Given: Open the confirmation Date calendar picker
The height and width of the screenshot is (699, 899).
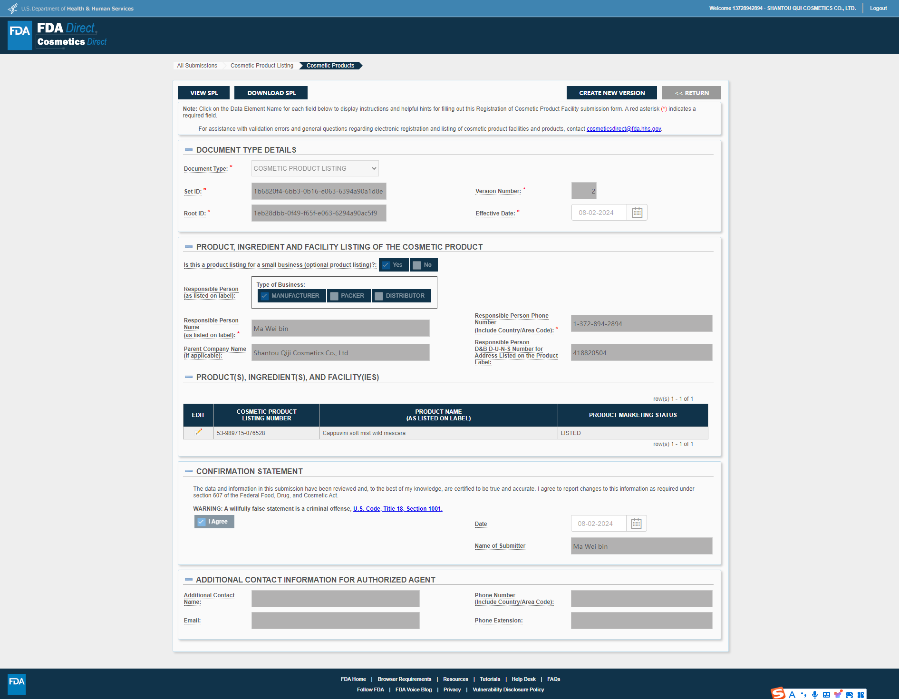Looking at the screenshot, I should tap(636, 524).
